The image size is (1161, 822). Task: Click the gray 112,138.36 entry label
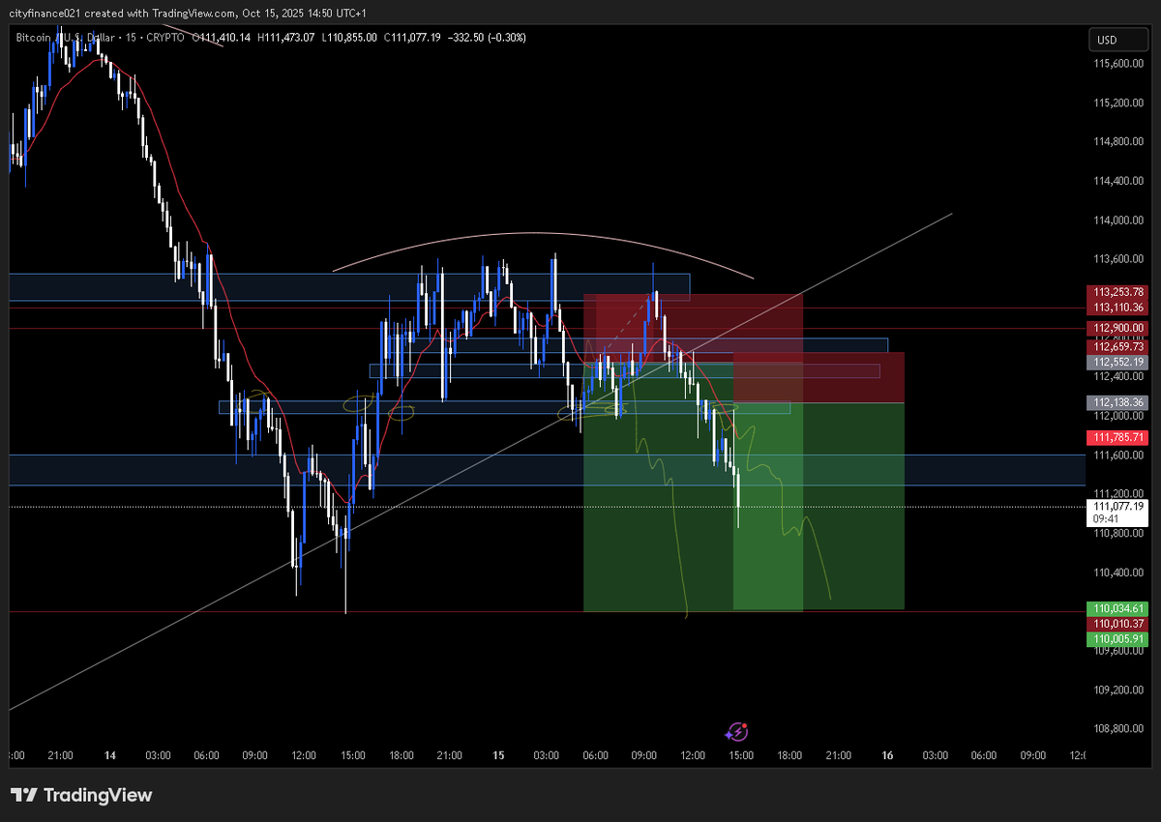tap(1118, 402)
